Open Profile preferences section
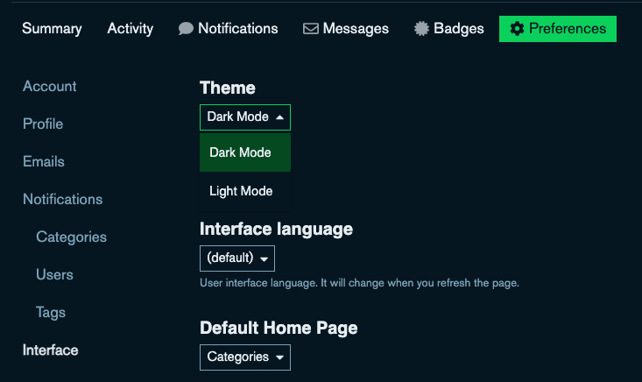Screen dimensions: 642x382 [x=43, y=124]
